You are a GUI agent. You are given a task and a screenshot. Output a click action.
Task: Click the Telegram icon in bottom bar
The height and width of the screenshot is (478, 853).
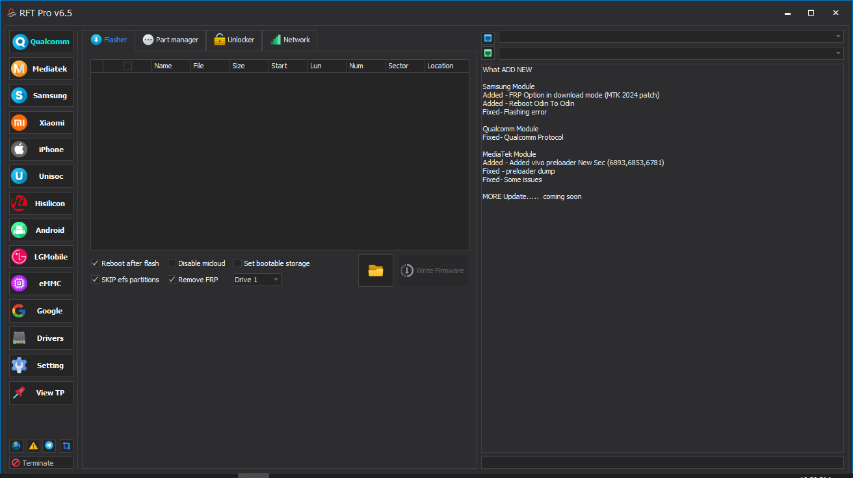[x=49, y=446]
